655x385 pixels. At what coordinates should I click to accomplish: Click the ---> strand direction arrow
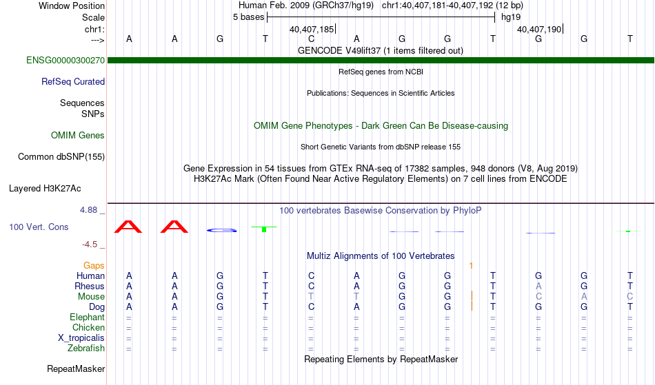pos(97,41)
